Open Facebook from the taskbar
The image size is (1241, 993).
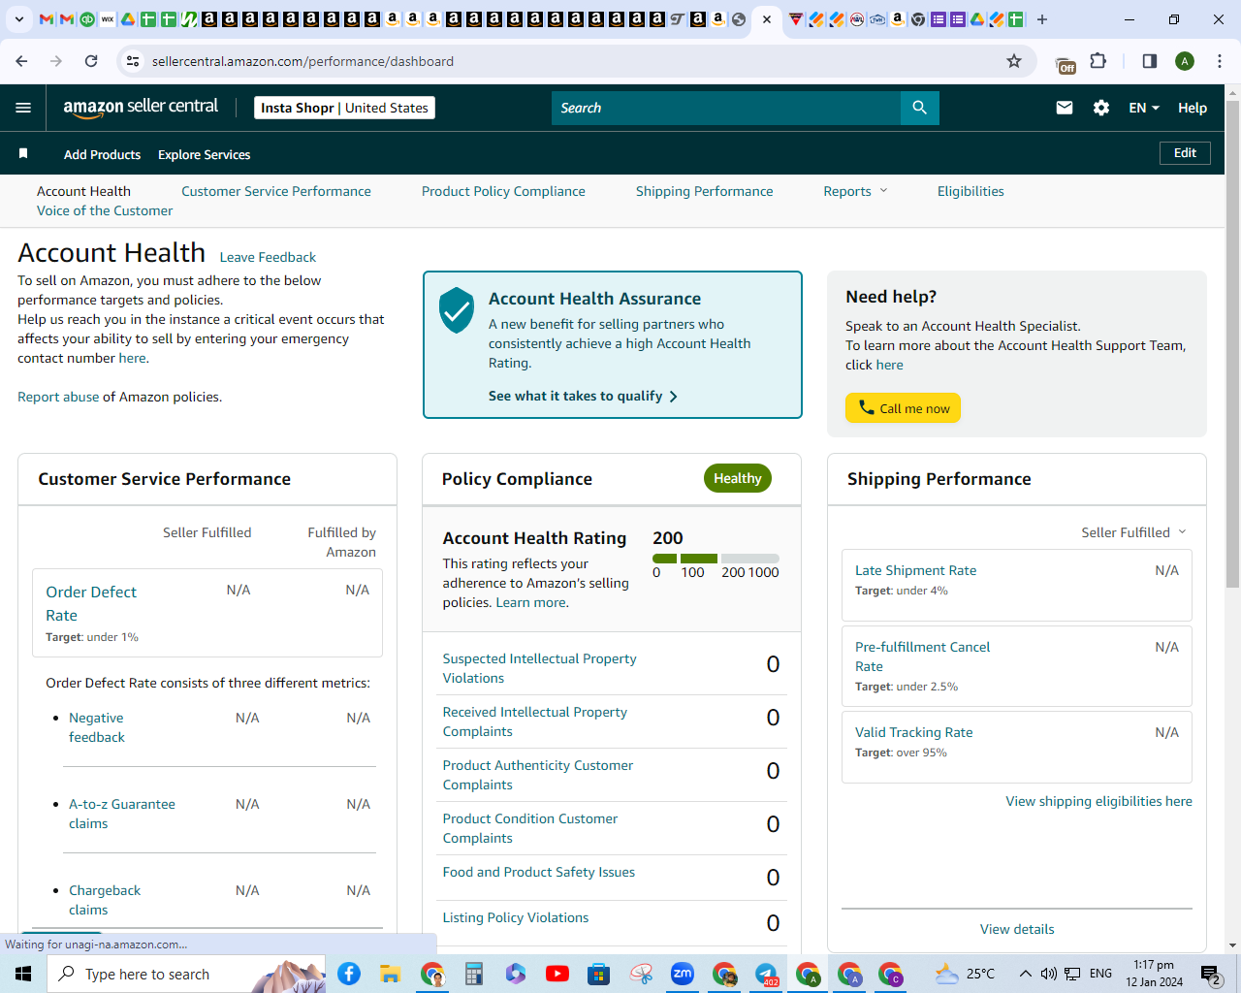[349, 974]
